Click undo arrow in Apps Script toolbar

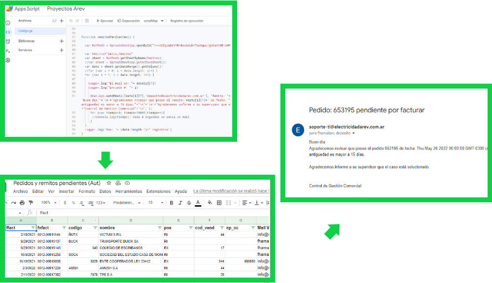[71, 21]
